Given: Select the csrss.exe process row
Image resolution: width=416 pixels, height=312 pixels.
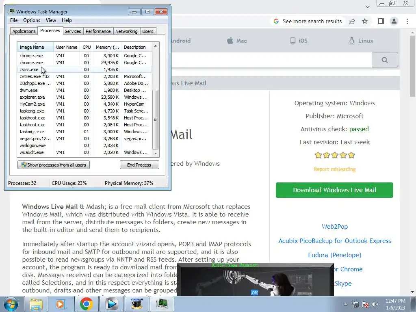Looking at the screenshot, I should [84, 69].
